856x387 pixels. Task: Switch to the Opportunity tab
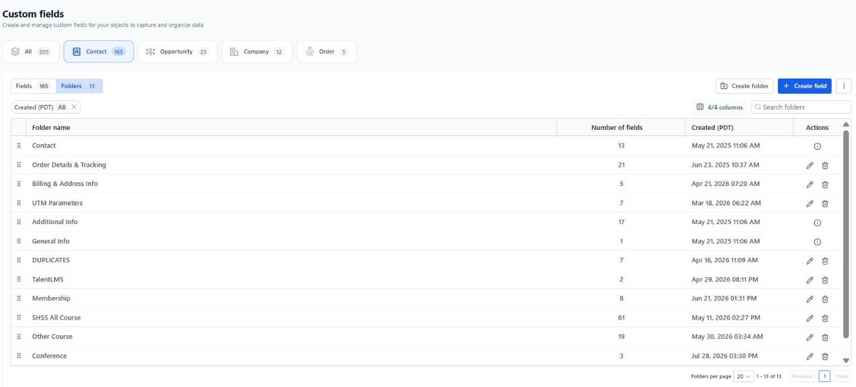point(177,52)
